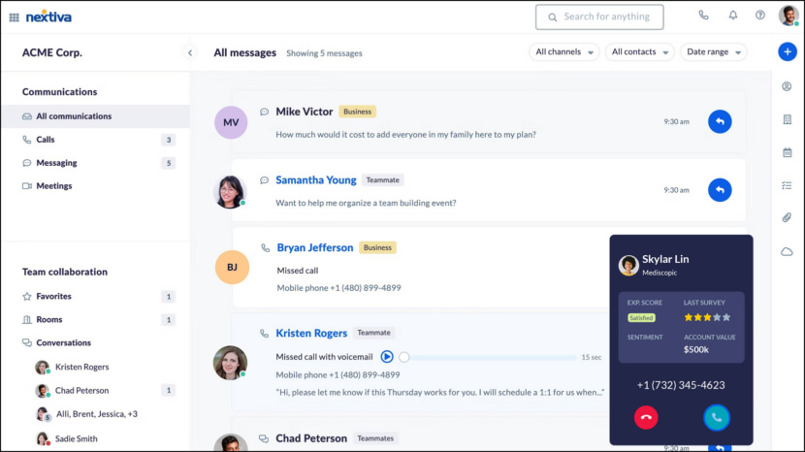The image size is (805, 452).
Task: Click Samantha Young's Teammate tag
Action: pos(382,179)
